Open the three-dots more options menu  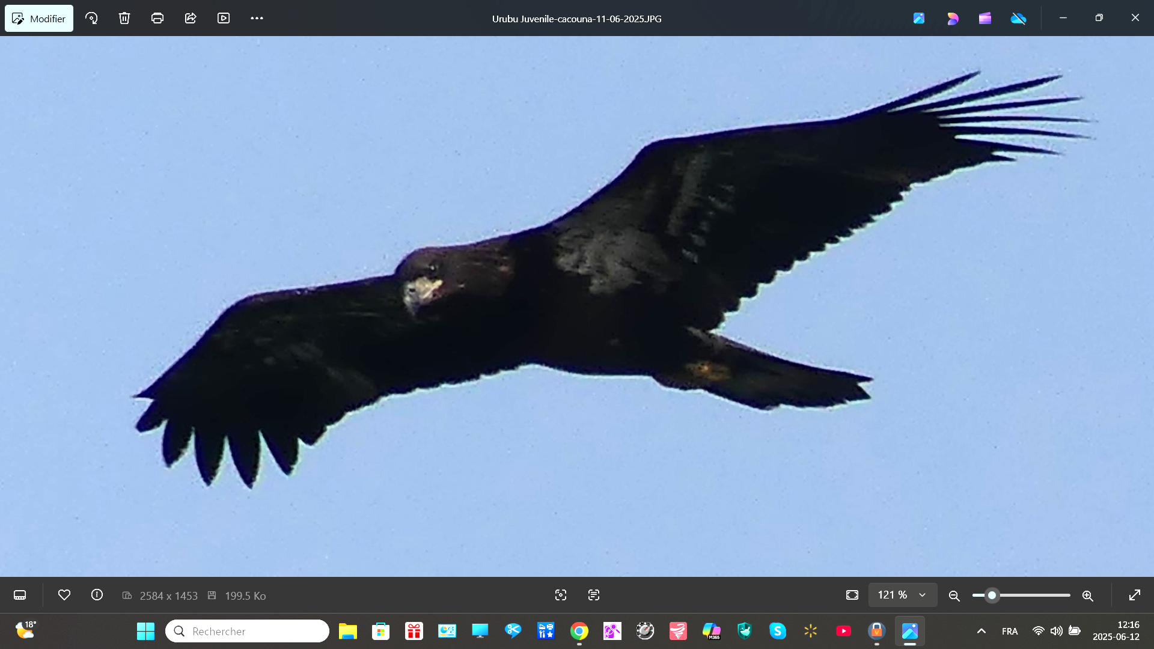pos(257,18)
